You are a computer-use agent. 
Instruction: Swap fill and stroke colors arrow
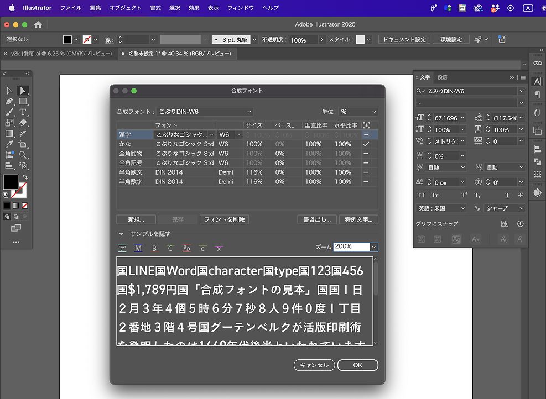pyautogui.click(x=25, y=177)
